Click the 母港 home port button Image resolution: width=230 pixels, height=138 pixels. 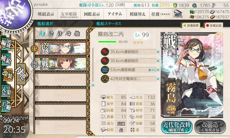[21, 74]
